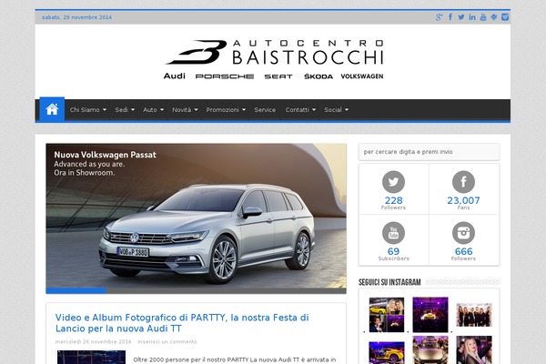The height and width of the screenshot is (364, 546).
Task: Expand the Chi Siamo dropdown menu
Action: (x=87, y=110)
